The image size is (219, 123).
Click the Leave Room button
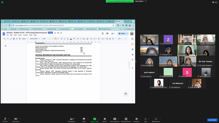[212, 120]
